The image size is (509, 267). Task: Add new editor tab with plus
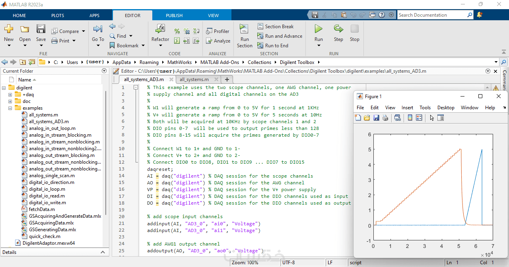(227, 79)
